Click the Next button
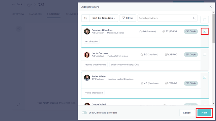The height and width of the screenshot is (121, 216). (204, 113)
